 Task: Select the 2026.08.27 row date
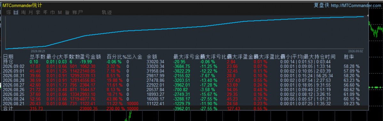tap(14, 85)
